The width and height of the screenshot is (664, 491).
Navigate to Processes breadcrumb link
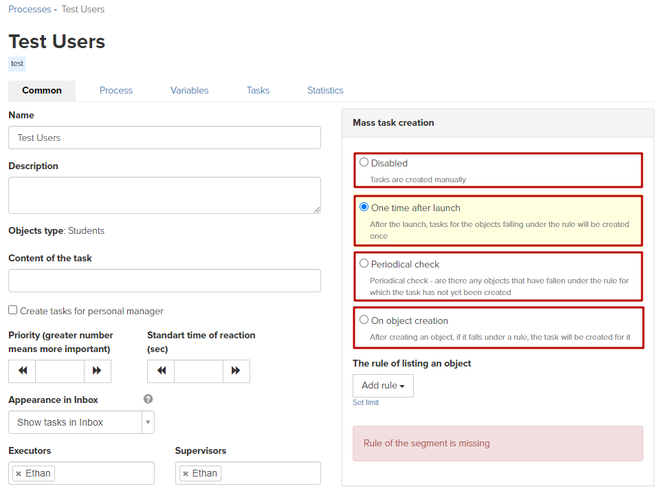pyautogui.click(x=30, y=10)
